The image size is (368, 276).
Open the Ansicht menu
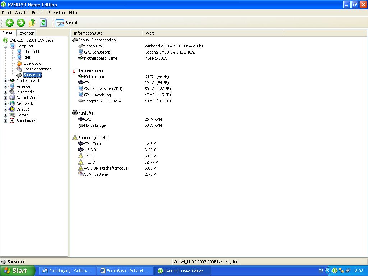tap(21, 13)
